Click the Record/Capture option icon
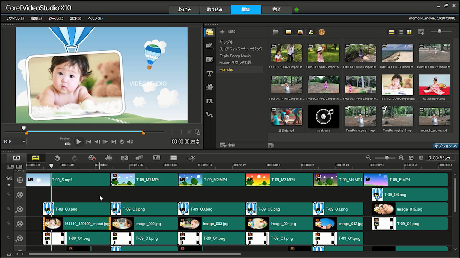This screenshot has width=460, height=258. (92, 158)
